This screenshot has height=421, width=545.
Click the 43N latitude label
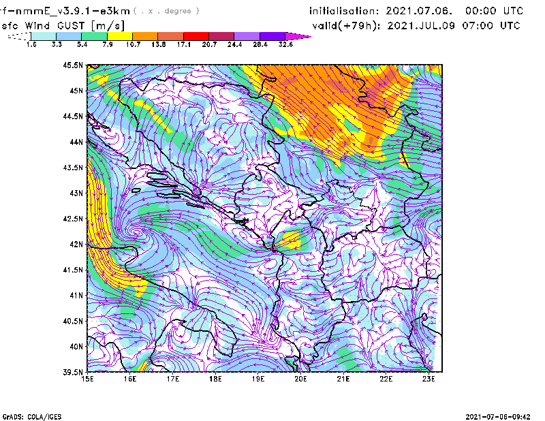coord(76,193)
